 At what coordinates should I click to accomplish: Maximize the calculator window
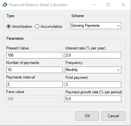(x=108, y=5)
